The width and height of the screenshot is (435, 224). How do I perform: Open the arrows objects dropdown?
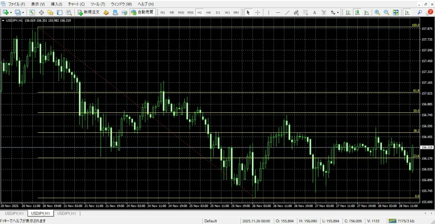click(x=338, y=13)
